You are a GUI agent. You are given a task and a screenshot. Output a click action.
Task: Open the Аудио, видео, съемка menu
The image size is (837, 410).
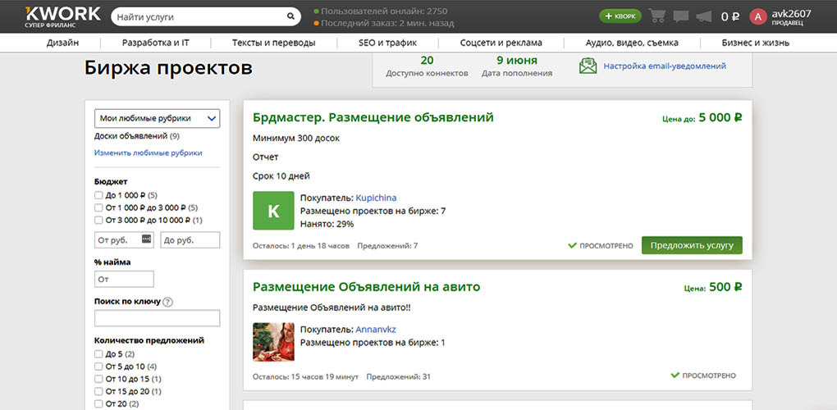632,43
